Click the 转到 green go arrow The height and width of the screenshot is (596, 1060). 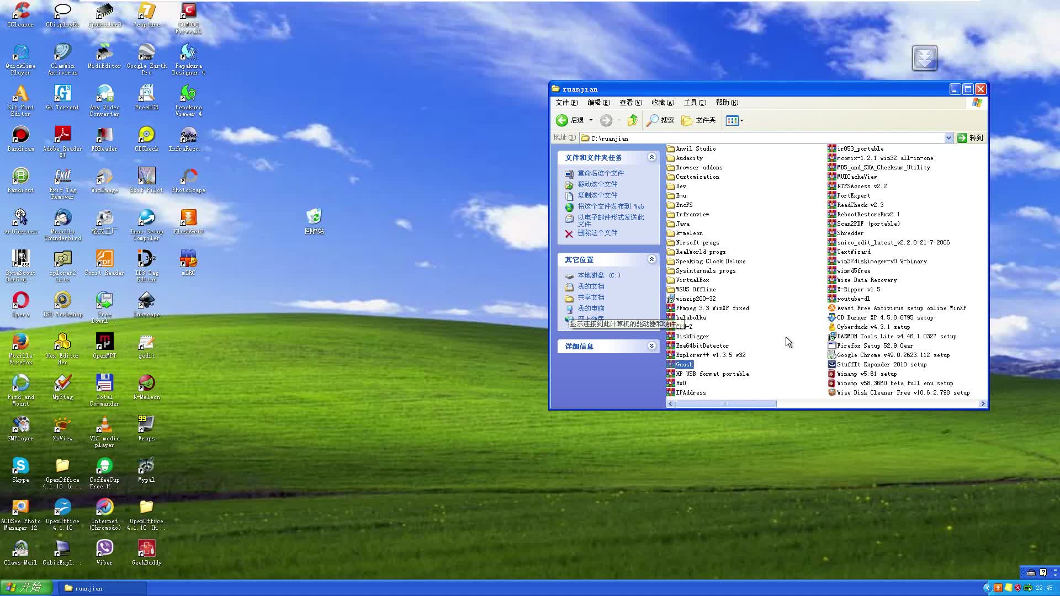tap(971, 138)
